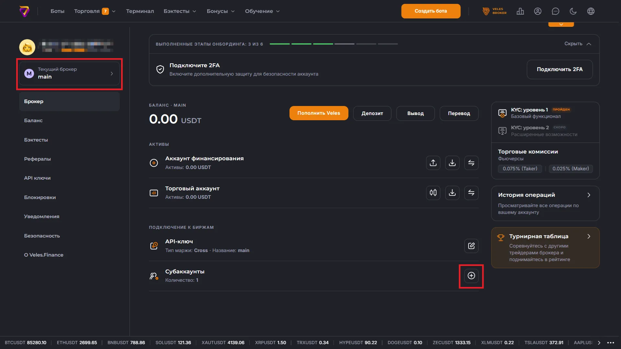Image resolution: width=621 pixels, height=349 pixels.
Task: Click the Депозит button
Action: (372, 113)
